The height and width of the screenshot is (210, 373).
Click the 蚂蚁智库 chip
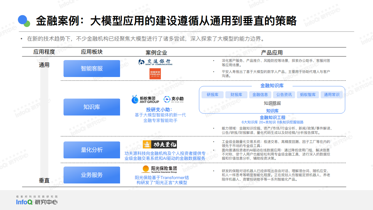pos(308,95)
